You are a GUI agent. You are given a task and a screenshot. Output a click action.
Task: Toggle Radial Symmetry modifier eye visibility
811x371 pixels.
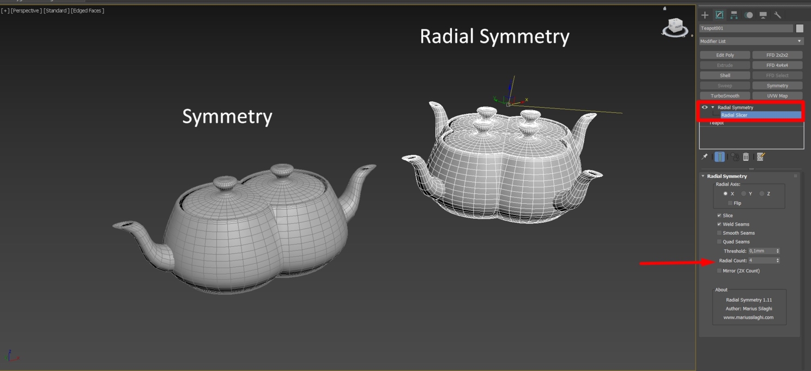[x=705, y=107]
